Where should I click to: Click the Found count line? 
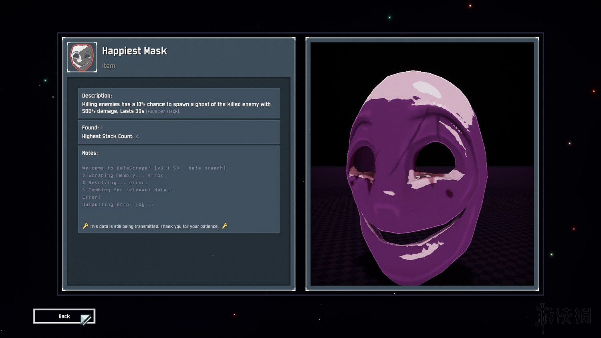(x=92, y=128)
